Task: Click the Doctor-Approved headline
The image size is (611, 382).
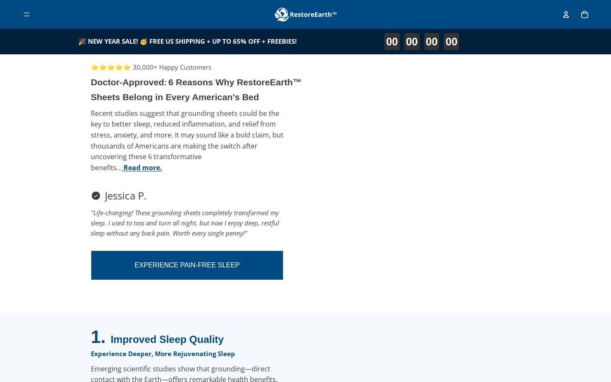Action: tap(196, 90)
